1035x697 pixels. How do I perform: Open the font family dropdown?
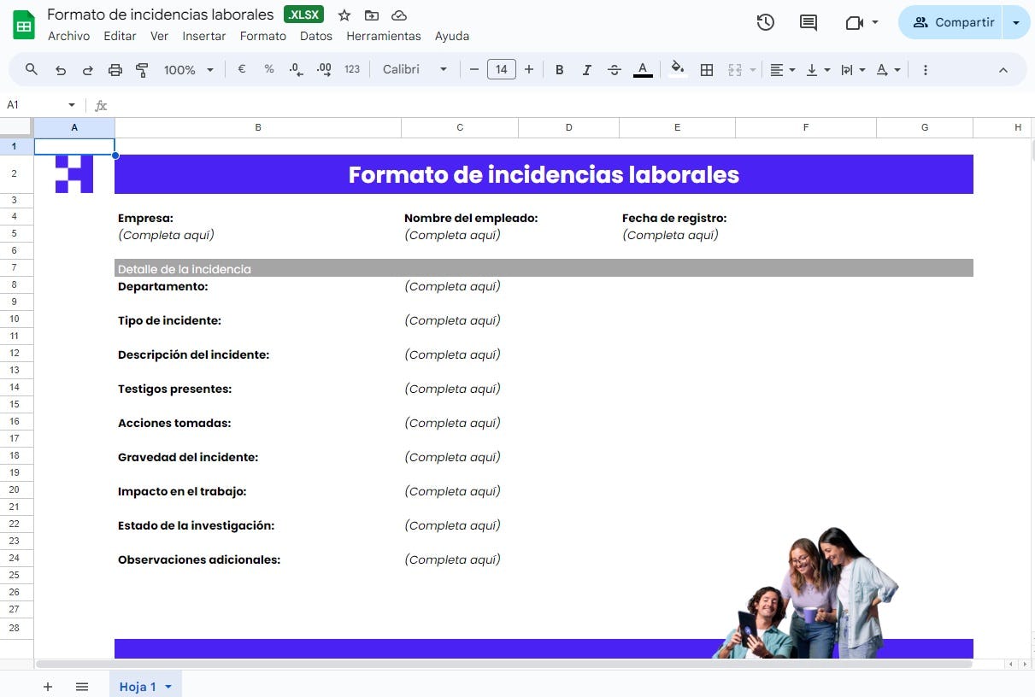415,69
